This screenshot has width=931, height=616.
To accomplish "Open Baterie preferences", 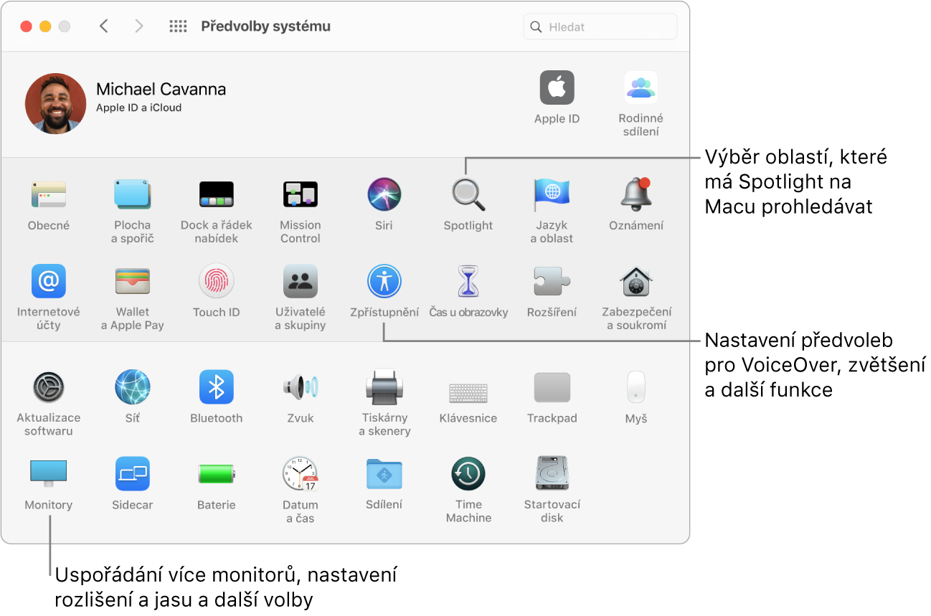I will pos(217,474).
